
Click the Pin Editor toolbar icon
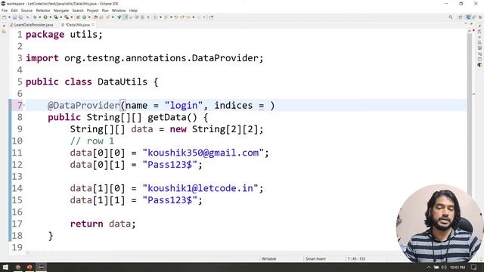[211, 17]
